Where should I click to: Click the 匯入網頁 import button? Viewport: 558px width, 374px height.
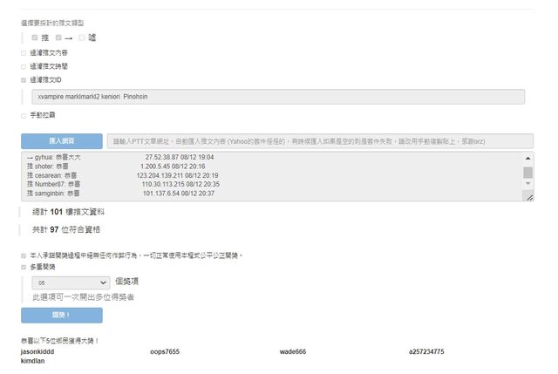pos(61,140)
